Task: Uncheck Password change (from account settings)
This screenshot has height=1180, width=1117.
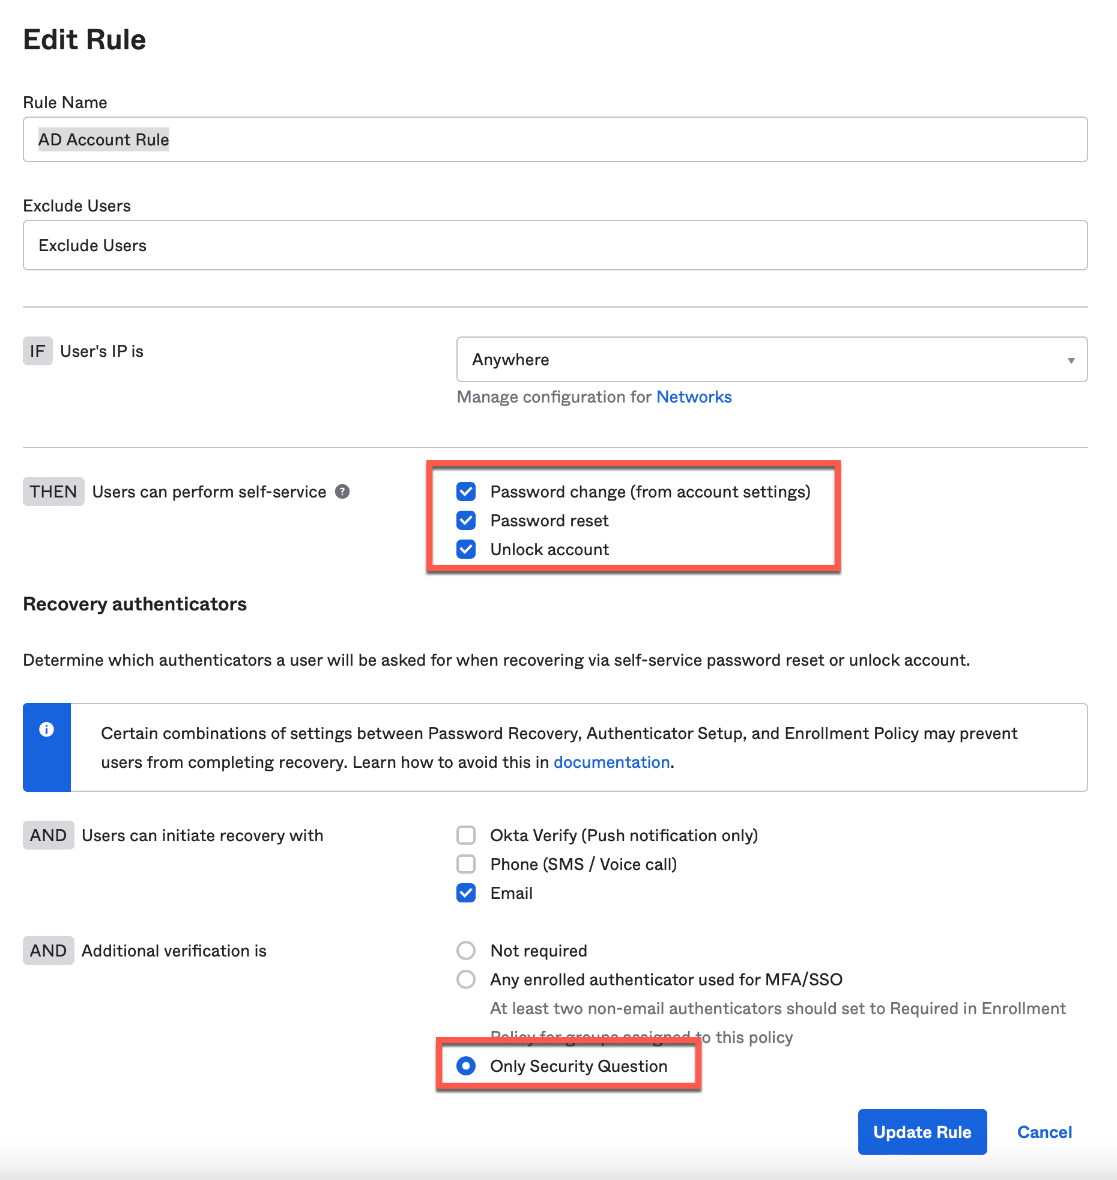Action: (x=466, y=491)
